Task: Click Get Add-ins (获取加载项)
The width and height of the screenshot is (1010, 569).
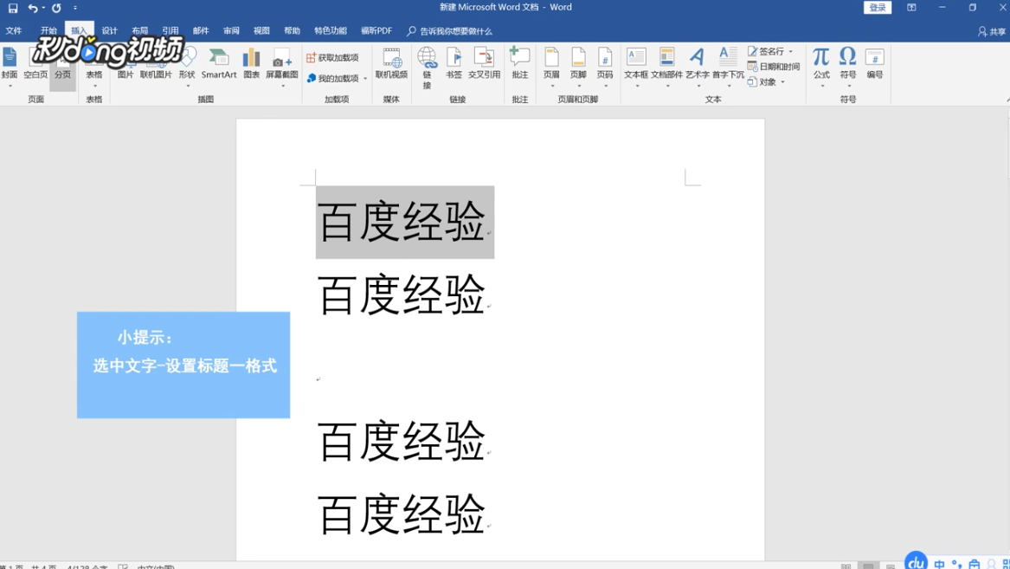Action: [332, 58]
